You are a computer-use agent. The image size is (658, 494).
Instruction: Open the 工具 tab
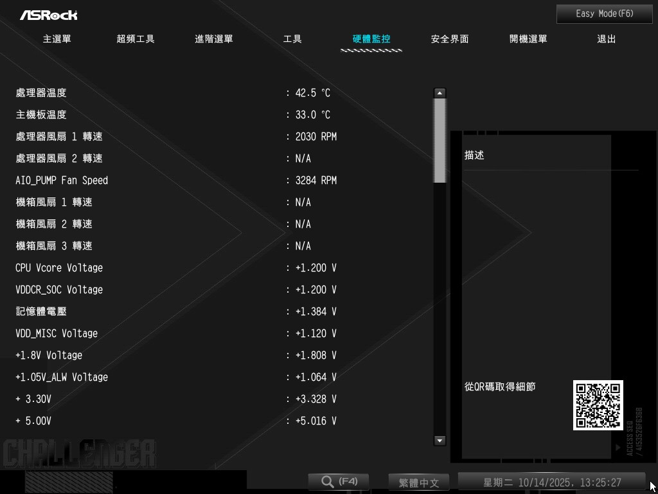click(x=292, y=39)
